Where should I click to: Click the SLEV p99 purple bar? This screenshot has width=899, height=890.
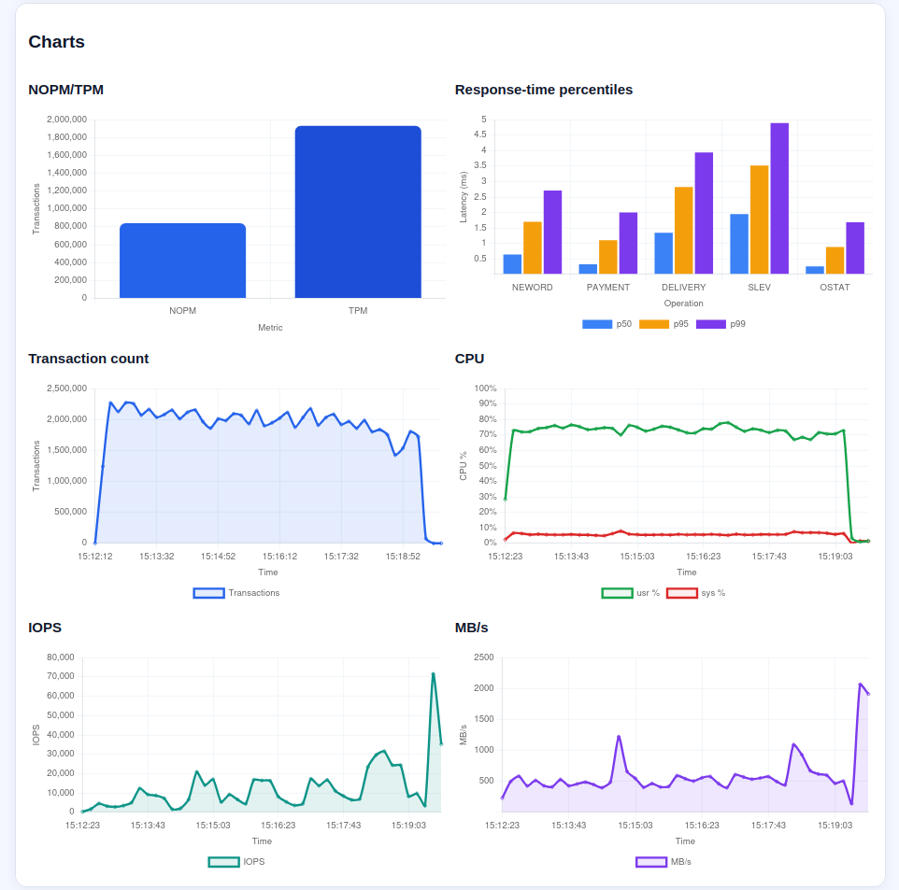pyautogui.click(x=779, y=198)
